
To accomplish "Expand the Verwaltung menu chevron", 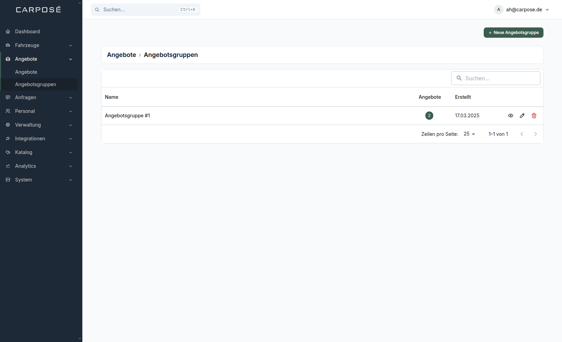I will pyautogui.click(x=70, y=125).
